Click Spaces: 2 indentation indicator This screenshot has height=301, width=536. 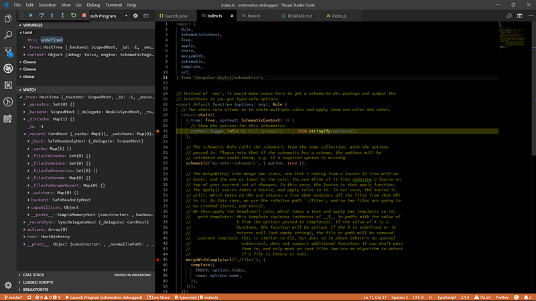point(399,297)
